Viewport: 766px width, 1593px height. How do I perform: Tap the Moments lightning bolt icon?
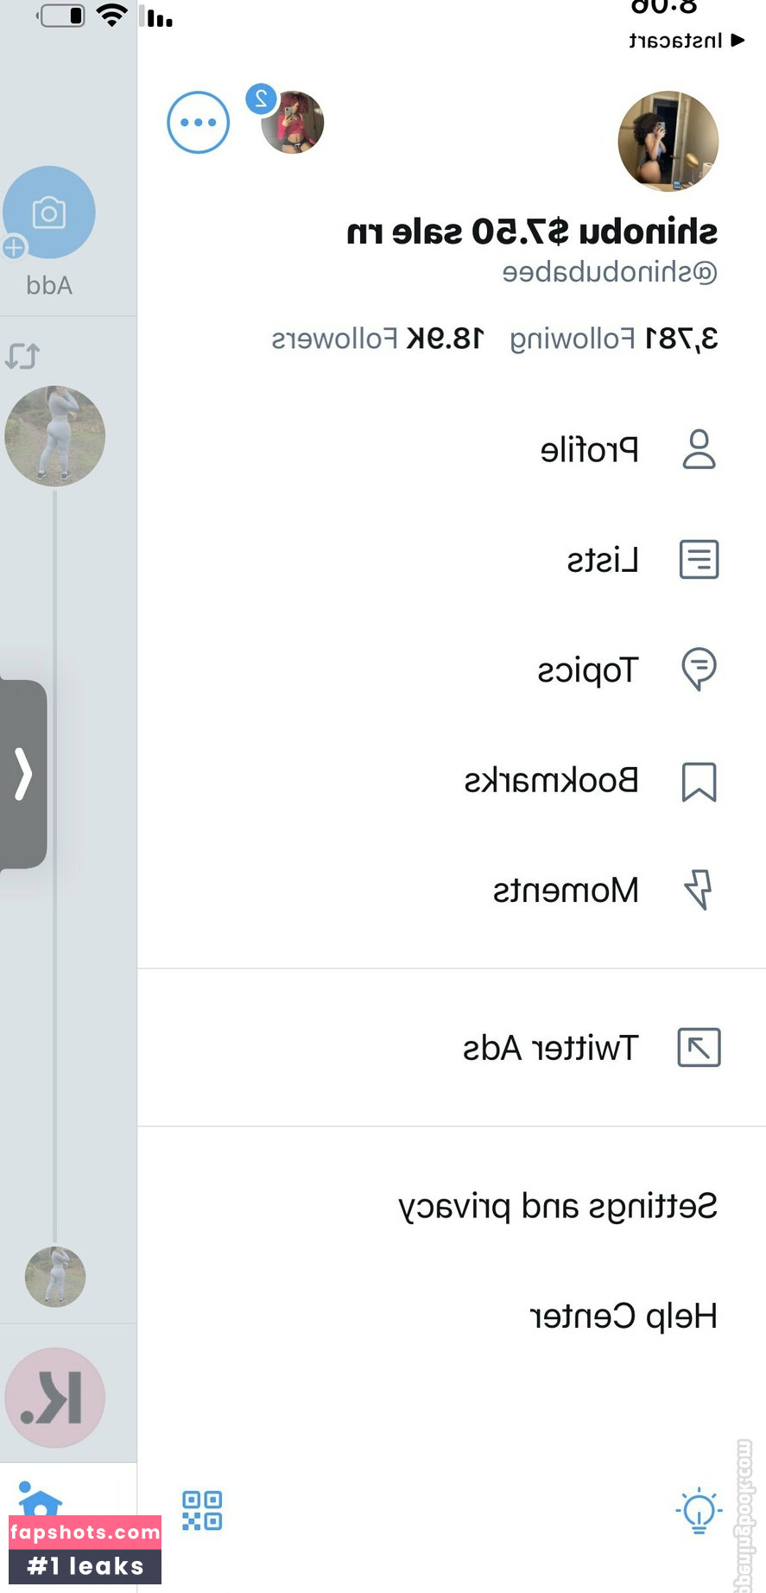[699, 890]
